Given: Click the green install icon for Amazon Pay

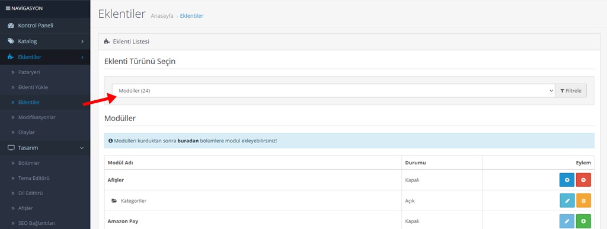Looking at the screenshot, I should 583,221.
